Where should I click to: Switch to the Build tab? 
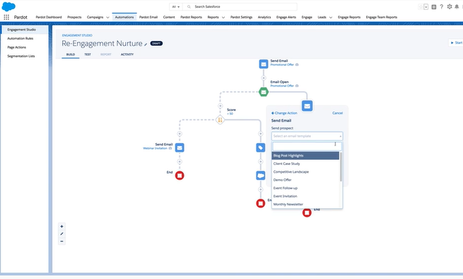pos(71,55)
